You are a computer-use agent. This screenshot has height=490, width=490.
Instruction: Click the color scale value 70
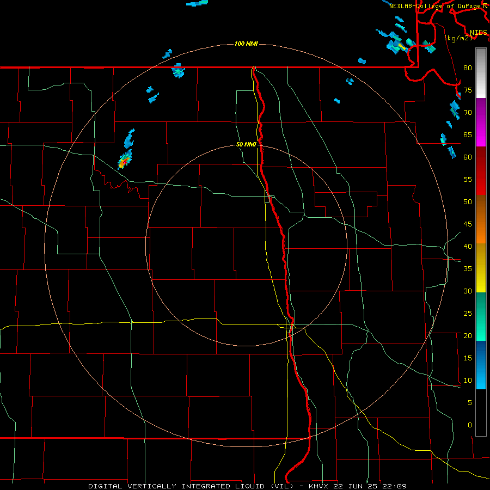pos(468,113)
